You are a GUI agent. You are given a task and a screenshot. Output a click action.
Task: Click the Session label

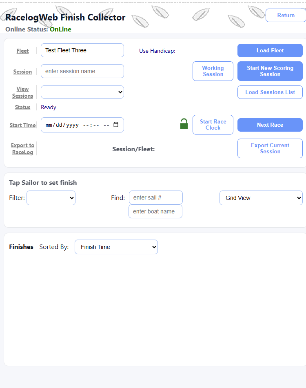(x=22, y=72)
